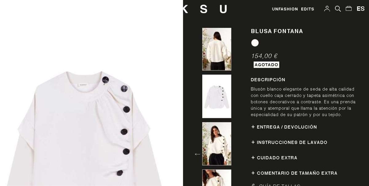Switch language via ES selector
369x186 pixels.
[x=360, y=9]
